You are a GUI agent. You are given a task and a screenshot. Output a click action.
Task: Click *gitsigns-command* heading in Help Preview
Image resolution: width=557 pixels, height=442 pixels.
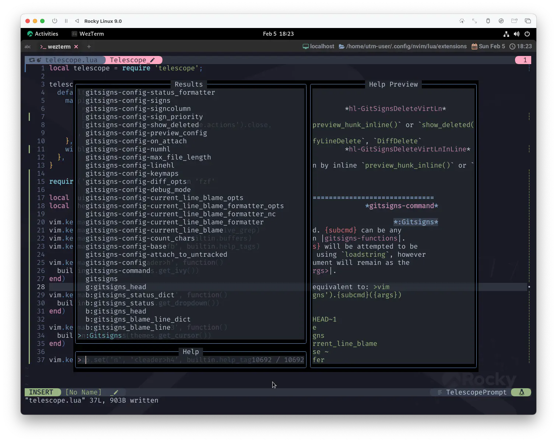(x=402, y=206)
